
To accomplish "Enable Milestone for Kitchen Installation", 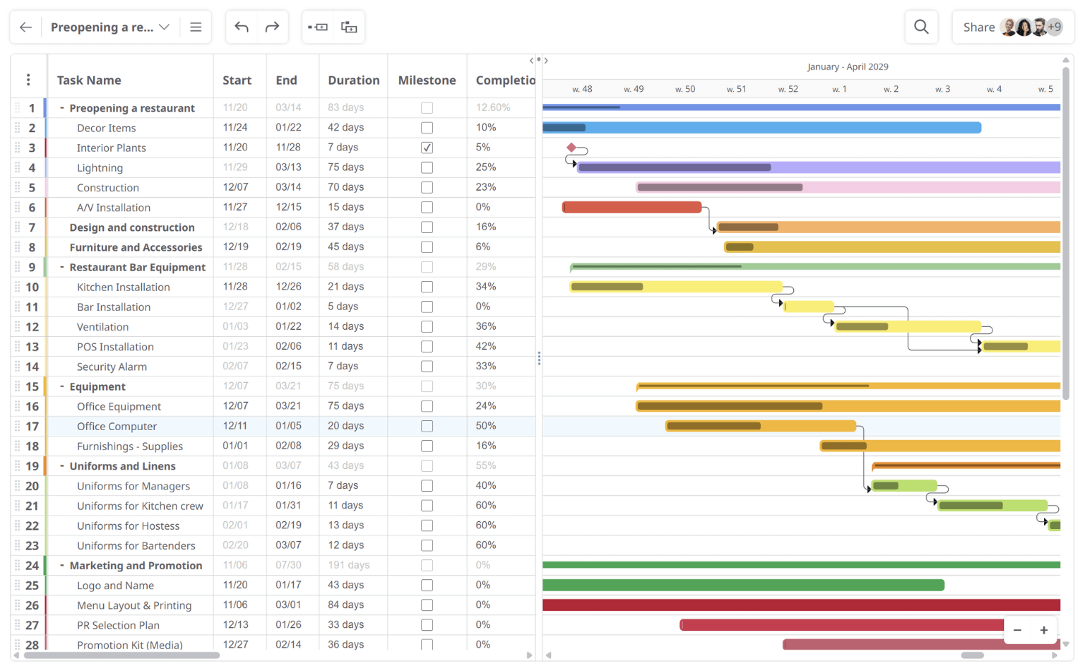I will click(427, 287).
